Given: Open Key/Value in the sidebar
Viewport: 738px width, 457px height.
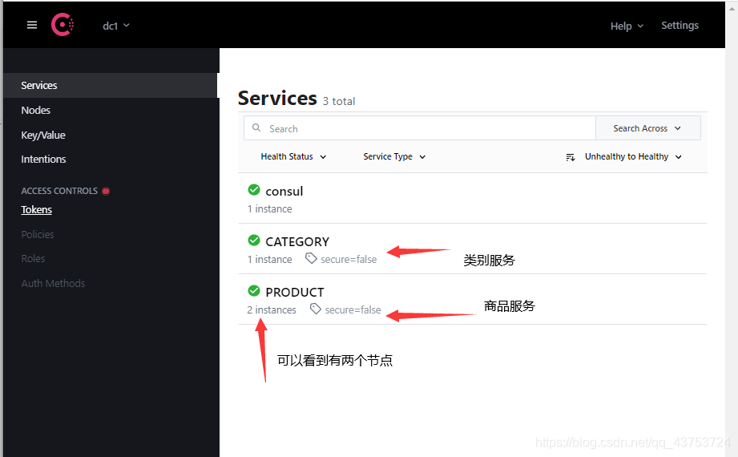Looking at the screenshot, I should [43, 135].
